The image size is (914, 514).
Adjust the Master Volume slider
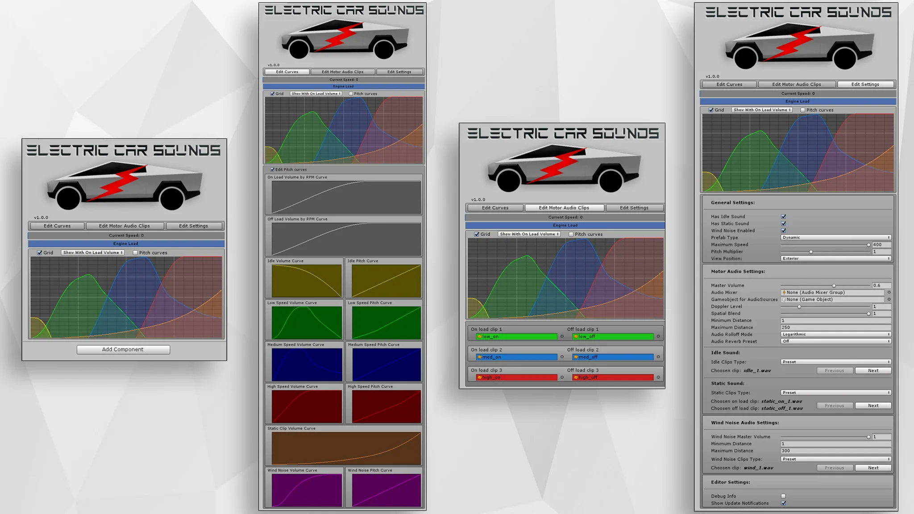click(834, 285)
